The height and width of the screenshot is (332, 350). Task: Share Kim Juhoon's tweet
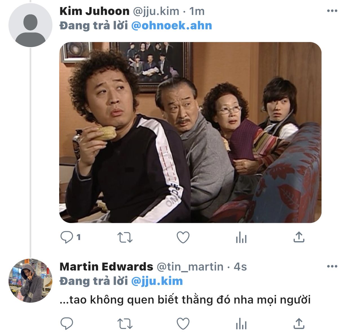(299, 238)
